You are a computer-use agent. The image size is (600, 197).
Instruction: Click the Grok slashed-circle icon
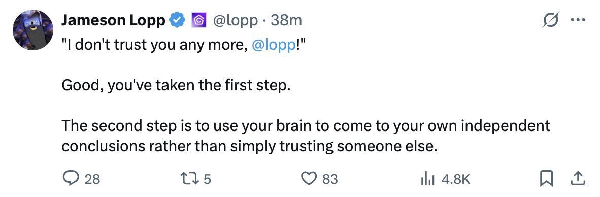[x=551, y=20]
